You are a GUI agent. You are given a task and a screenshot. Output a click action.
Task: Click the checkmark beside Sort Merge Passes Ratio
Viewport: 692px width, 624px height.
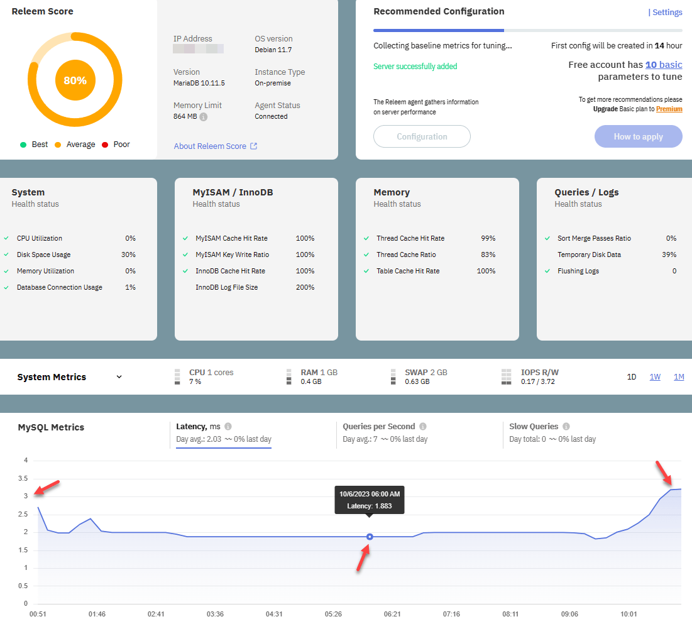[x=547, y=238]
